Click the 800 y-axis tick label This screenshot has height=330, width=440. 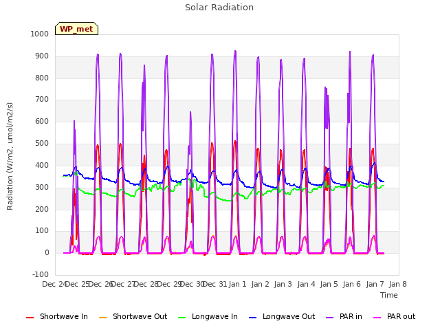(42, 78)
